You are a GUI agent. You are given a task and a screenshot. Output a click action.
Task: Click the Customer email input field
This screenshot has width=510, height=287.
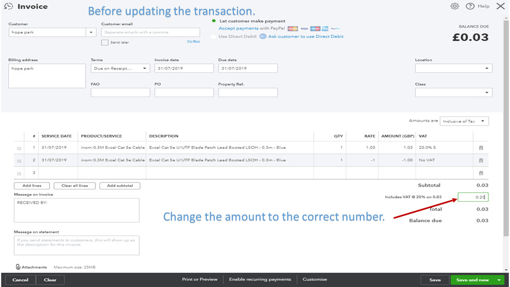tap(151, 32)
